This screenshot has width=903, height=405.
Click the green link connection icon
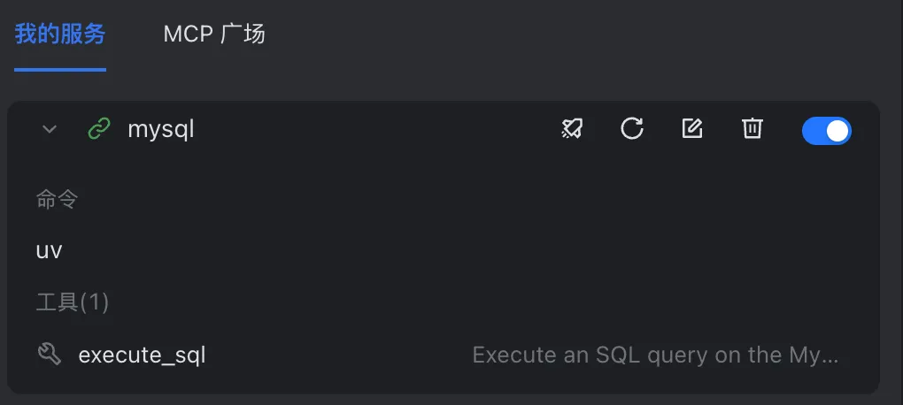click(x=99, y=129)
